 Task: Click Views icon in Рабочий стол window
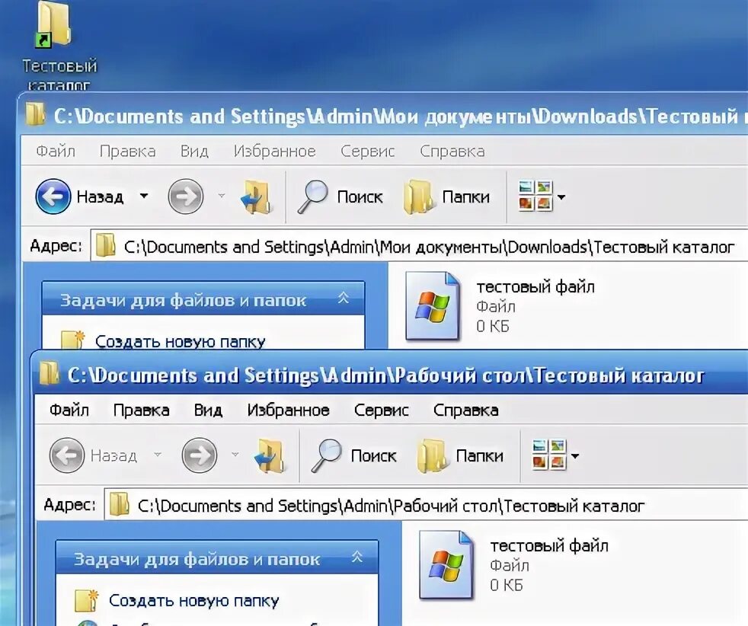[549, 455]
